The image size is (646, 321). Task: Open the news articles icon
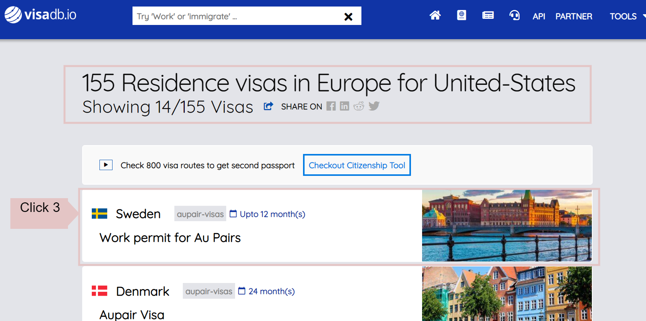(488, 15)
